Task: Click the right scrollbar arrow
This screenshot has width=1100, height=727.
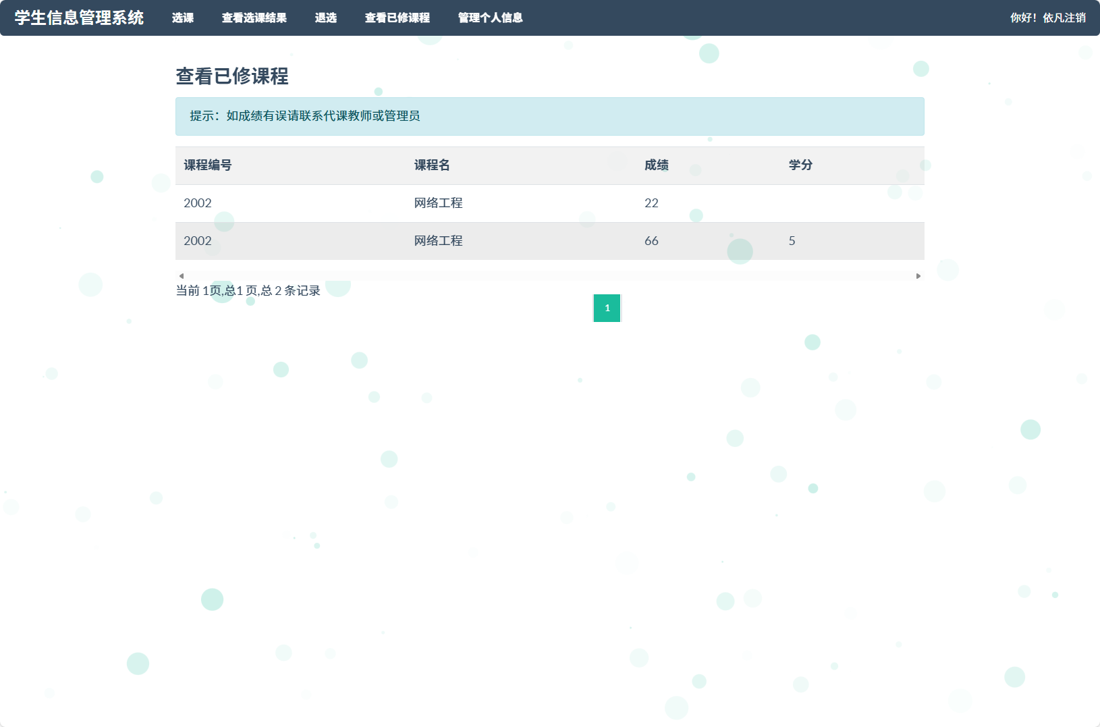Action: tap(918, 275)
